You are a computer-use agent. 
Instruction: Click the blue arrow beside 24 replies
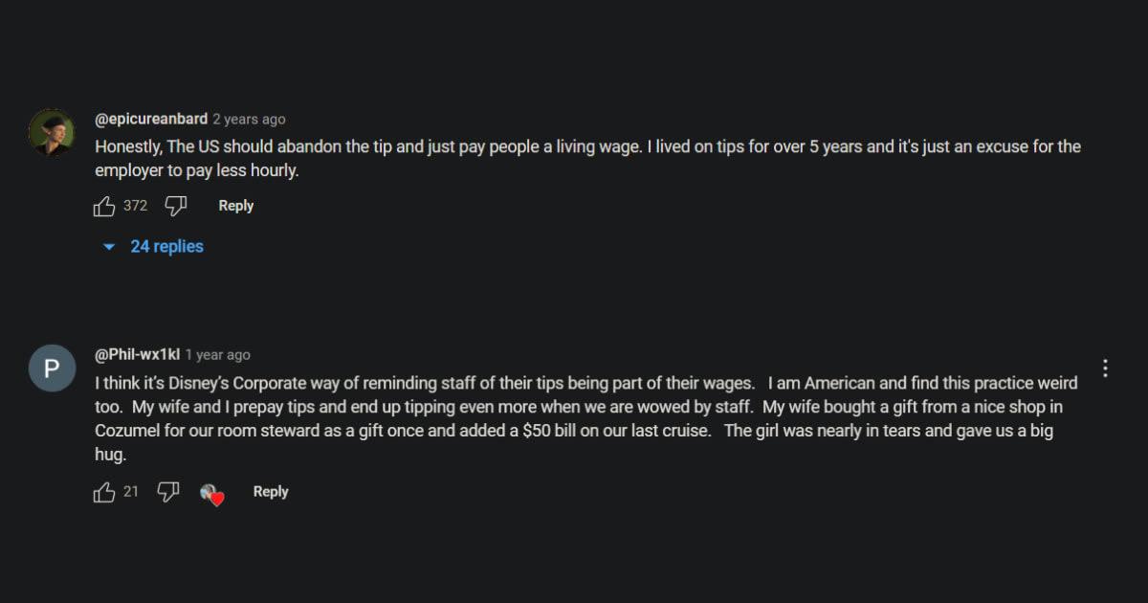pos(109,247)
